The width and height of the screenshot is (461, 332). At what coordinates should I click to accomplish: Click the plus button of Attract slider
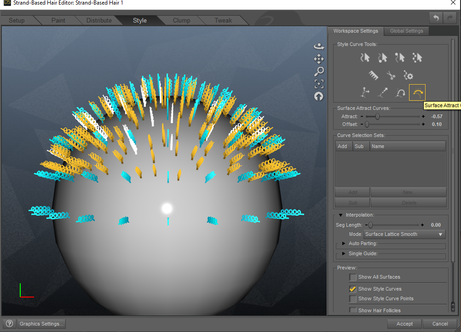coord(423,116)
